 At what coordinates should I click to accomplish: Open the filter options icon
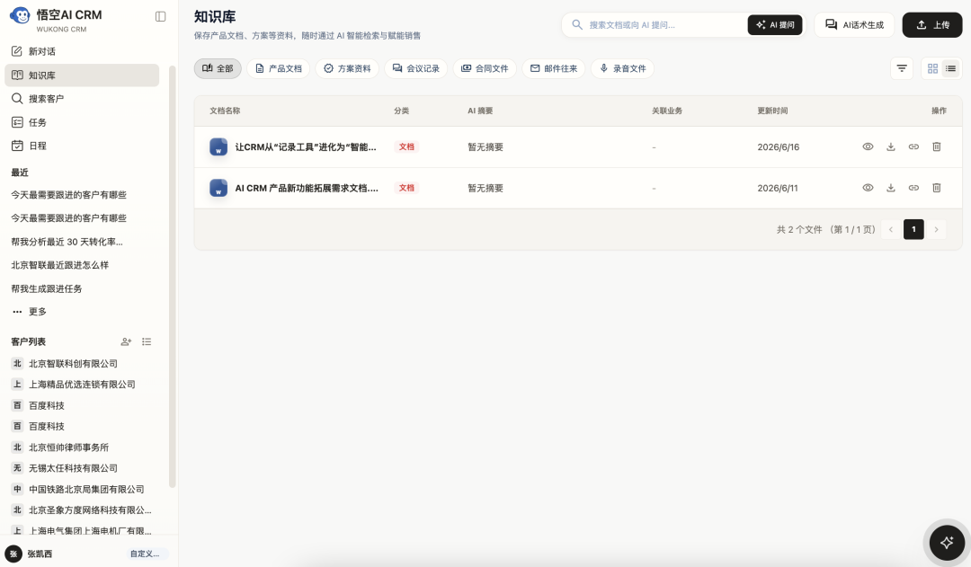click(x=902, y=68)
